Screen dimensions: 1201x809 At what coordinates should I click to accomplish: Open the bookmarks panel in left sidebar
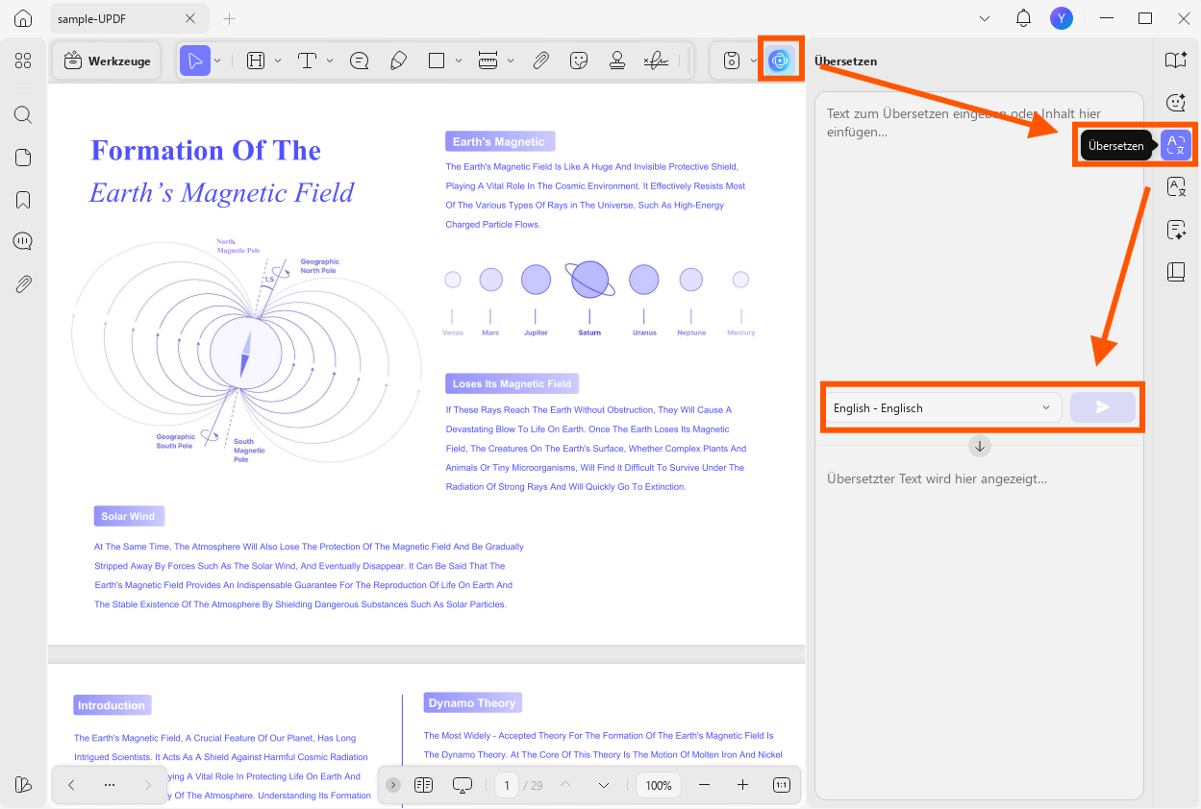click(23, 200)
